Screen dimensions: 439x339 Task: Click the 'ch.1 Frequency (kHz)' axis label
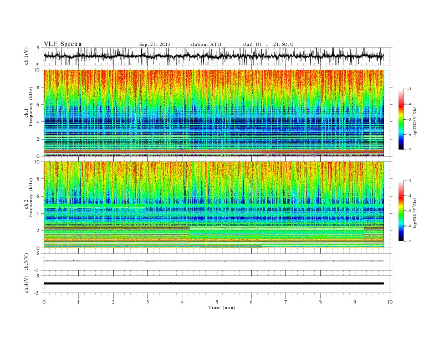pyautogui.click(x=29, y=106)
